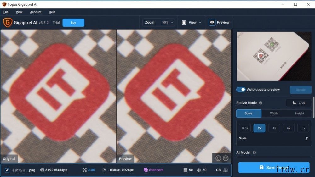Screen dimensions: 315x177
Task: Click the Resize Mode help question mark
Action: [261, 103]
